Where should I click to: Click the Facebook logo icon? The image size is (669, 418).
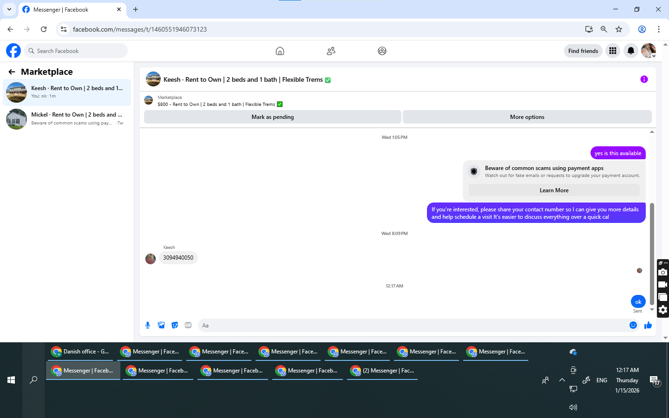click(13, 51)
